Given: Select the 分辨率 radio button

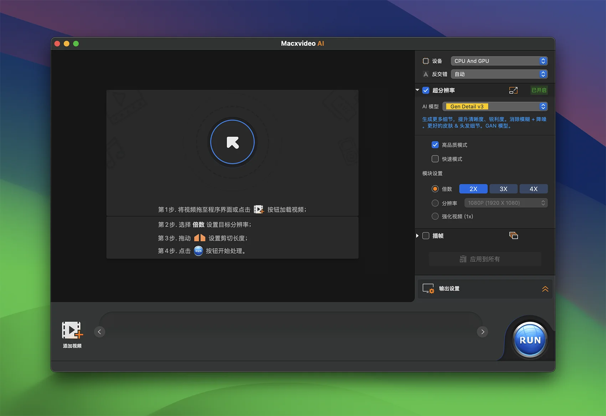Looking at the screenshot, I should pyautogui.click(x=435, y=203).
